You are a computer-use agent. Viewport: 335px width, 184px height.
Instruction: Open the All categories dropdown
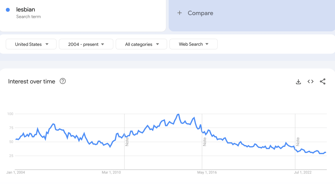pos(141,44)
